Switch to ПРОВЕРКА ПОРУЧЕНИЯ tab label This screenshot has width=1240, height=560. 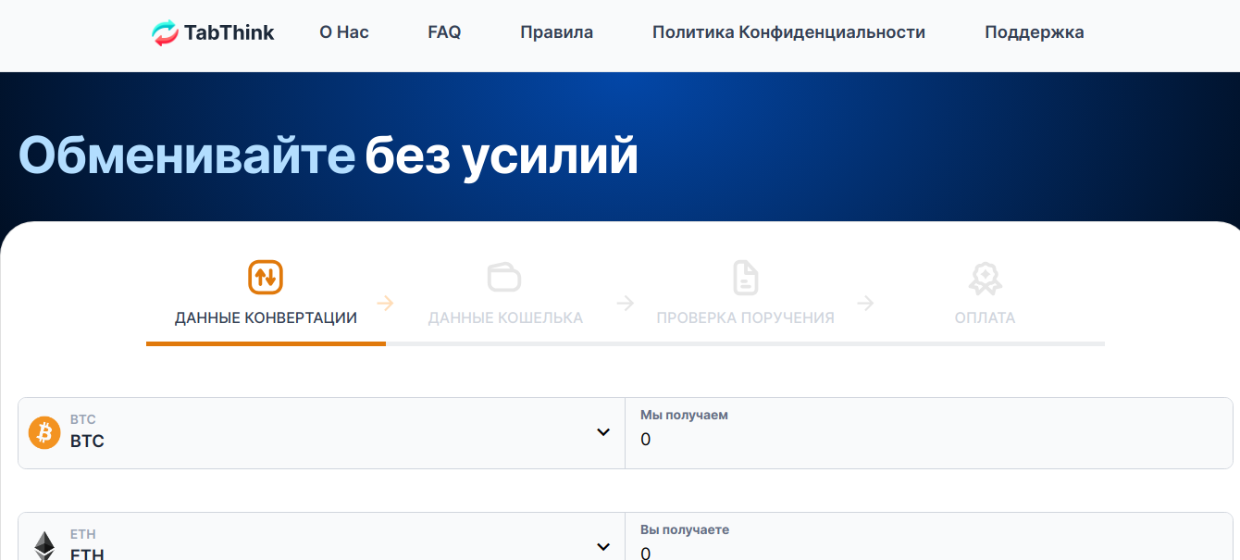tap(745, 318)
